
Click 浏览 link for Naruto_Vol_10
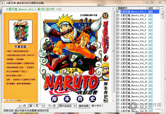click(150, 45)
